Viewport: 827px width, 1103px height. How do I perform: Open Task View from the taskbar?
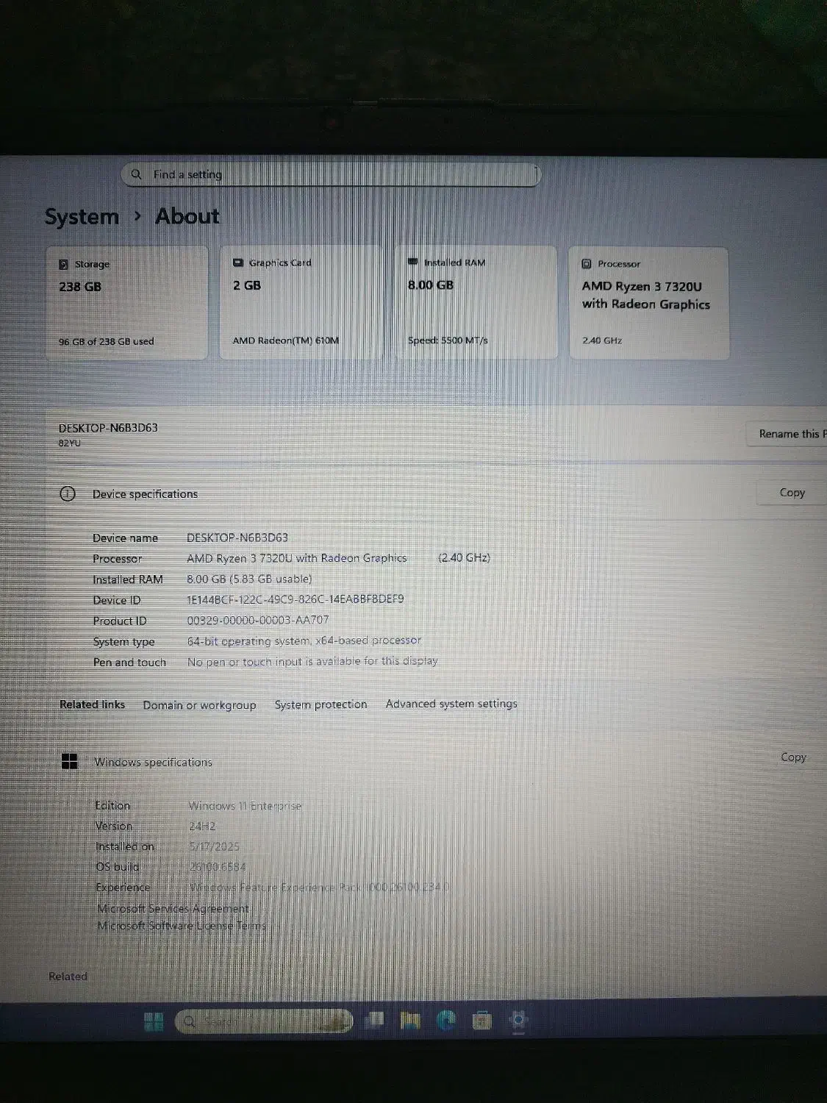click(x=375, y=1020)
